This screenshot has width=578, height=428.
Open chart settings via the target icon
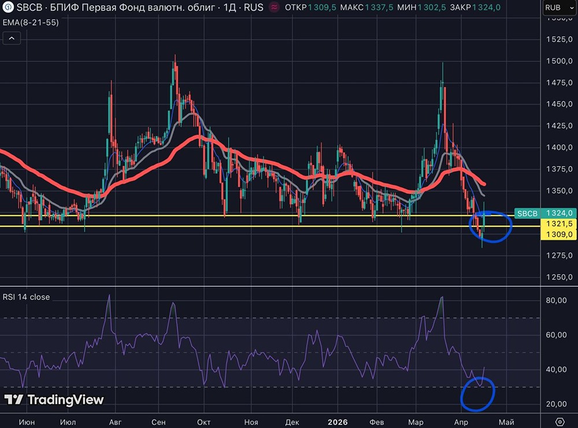(560, 422)
